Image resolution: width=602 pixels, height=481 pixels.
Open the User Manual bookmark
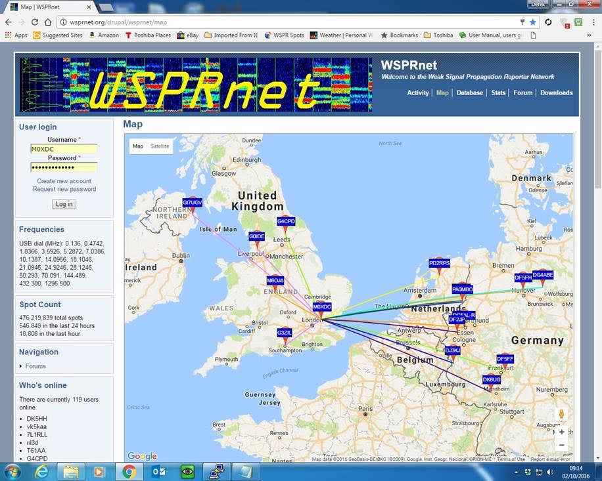click(491, 35)
